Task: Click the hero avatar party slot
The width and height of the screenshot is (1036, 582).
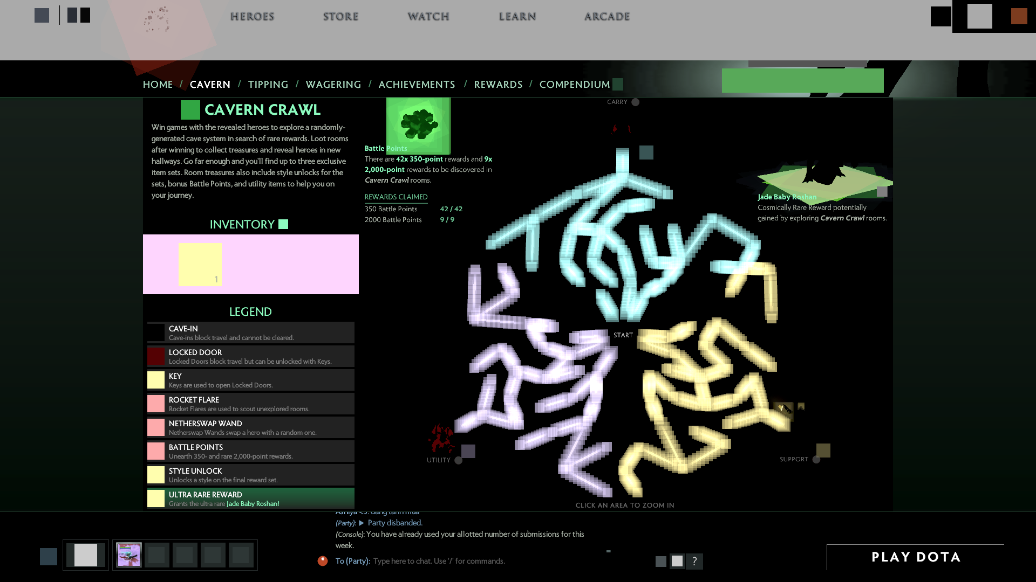Action: tap(129, 555)
